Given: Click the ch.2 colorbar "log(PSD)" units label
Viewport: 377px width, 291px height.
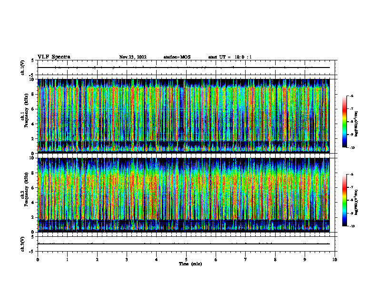Looking at the screenshot, I should point(357,202).
